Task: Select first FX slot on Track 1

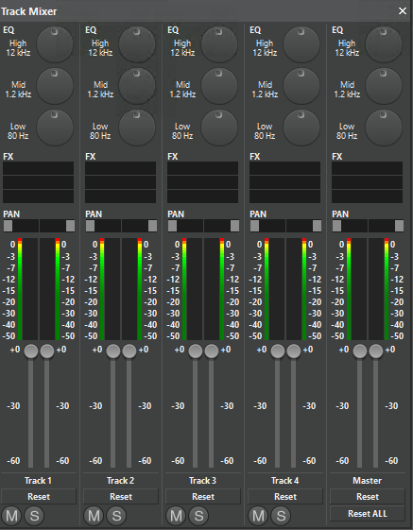Action: point(38,168)
